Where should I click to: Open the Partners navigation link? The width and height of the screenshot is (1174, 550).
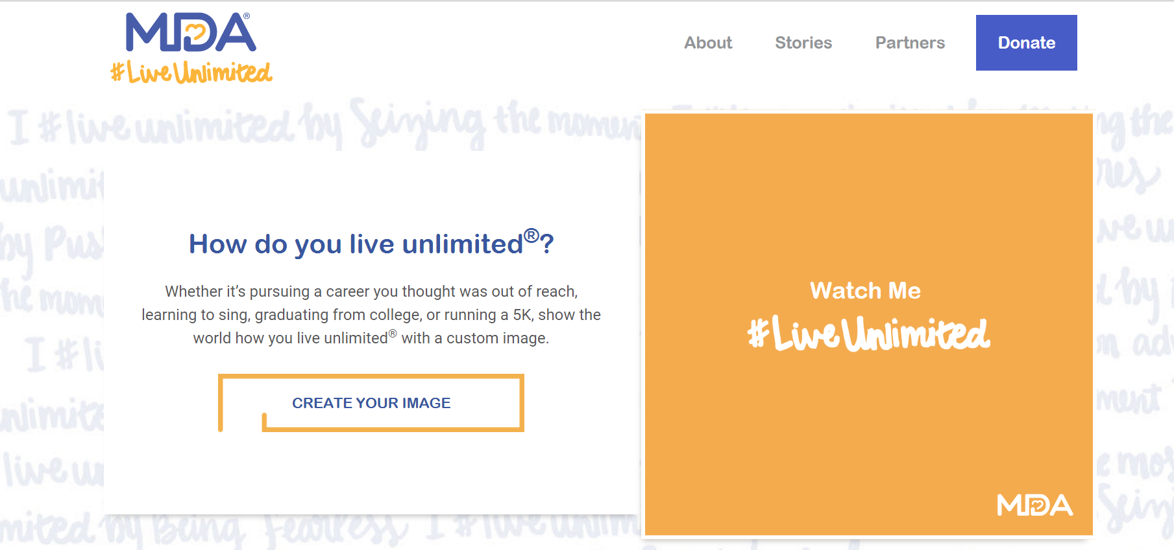click(910, 43)
